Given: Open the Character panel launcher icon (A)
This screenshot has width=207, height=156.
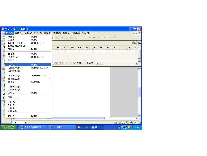Looking at the screenshot, I should [x=123, y=123].
